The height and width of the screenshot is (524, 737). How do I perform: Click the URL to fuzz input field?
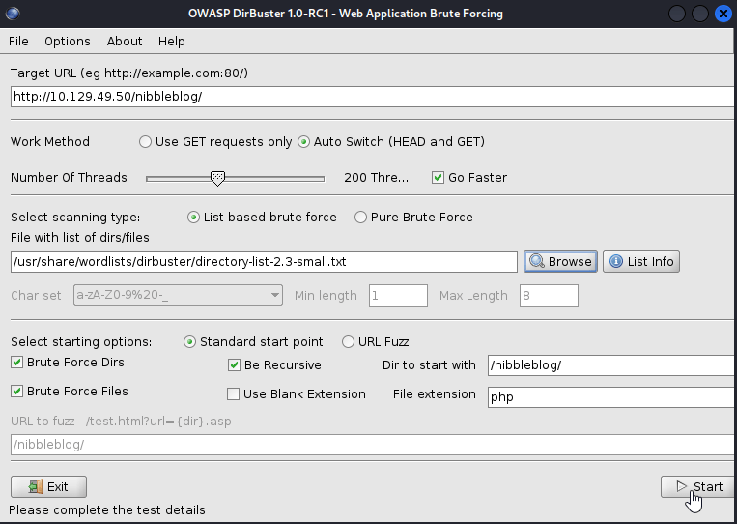pos(372,445)
